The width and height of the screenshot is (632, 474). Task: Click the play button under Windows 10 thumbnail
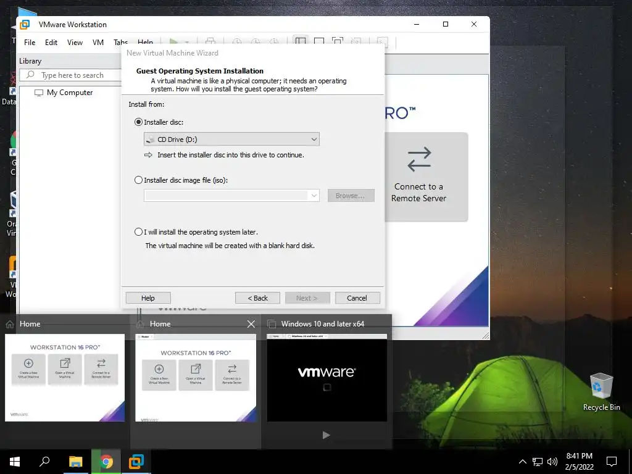[326, 435]
